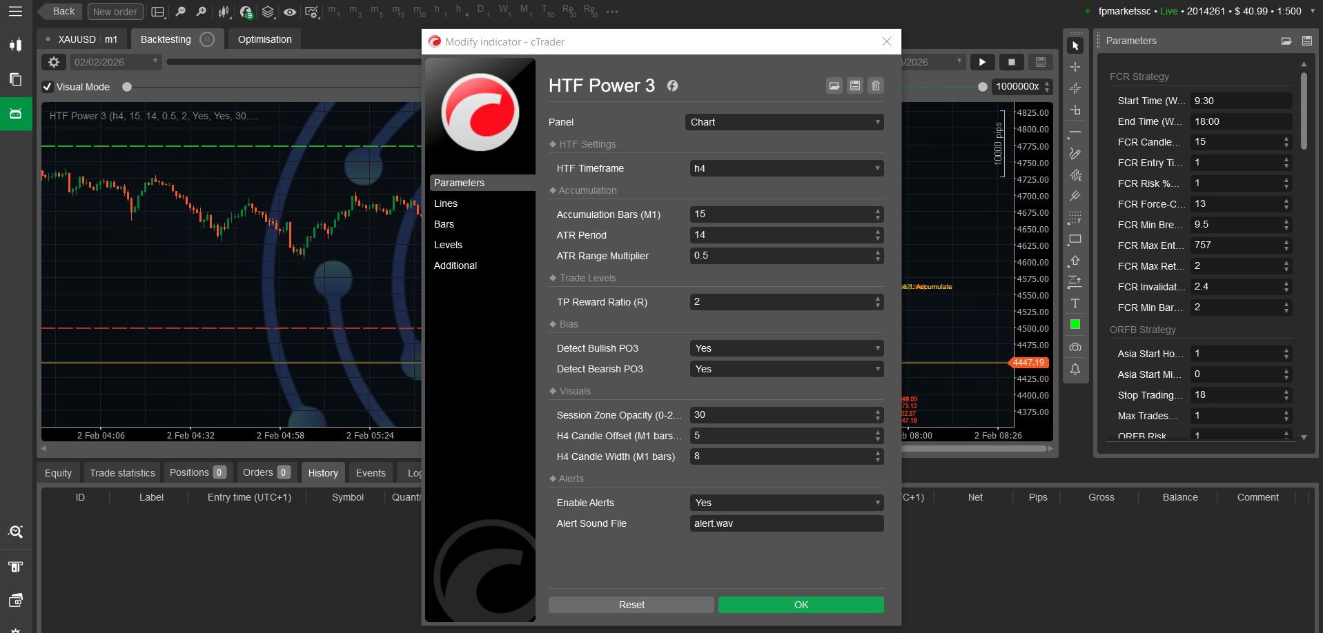Click the green OK button
The width and height of the screenshot is (1323, 633).
click(x=801, y=605)
